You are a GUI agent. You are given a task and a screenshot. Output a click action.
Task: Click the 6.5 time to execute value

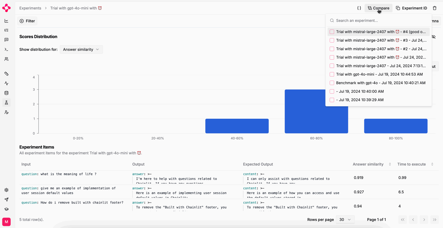pos(401,192)
